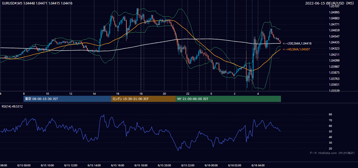This screenshot has height=168, width=358.
Task: Click bottom time label 6/15 16:00
Action: [117, 165]
